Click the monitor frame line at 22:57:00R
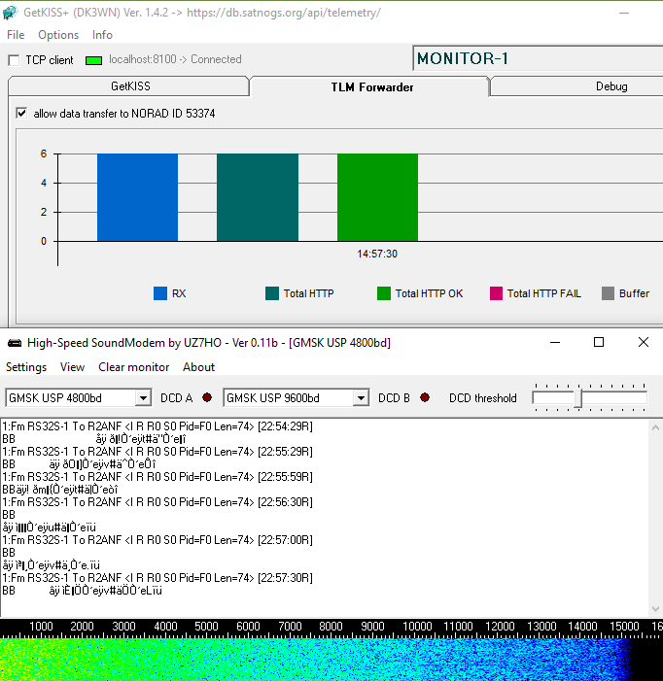The height and width of the screenshot is (681, 663). click(x=157, y=540)
